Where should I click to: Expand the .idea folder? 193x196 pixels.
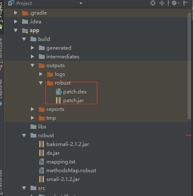(16, 22)
